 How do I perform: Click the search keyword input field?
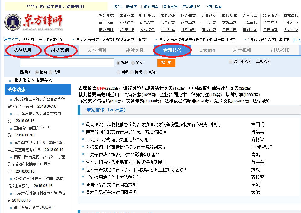pyautogui.click(x=67, y=63)
